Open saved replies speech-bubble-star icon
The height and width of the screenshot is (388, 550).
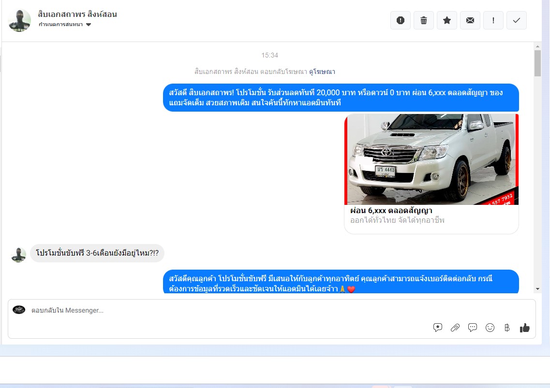click(437, 328)
